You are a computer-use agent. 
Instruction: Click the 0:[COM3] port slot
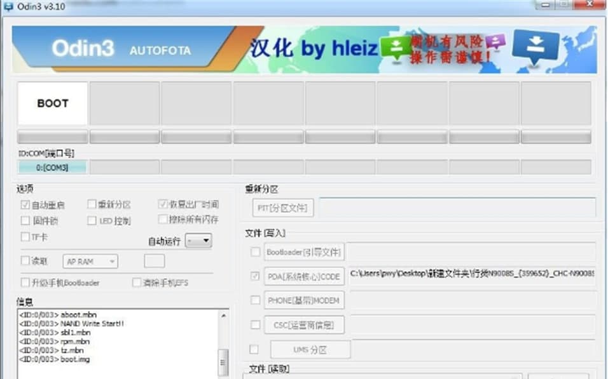pos(52,168)
